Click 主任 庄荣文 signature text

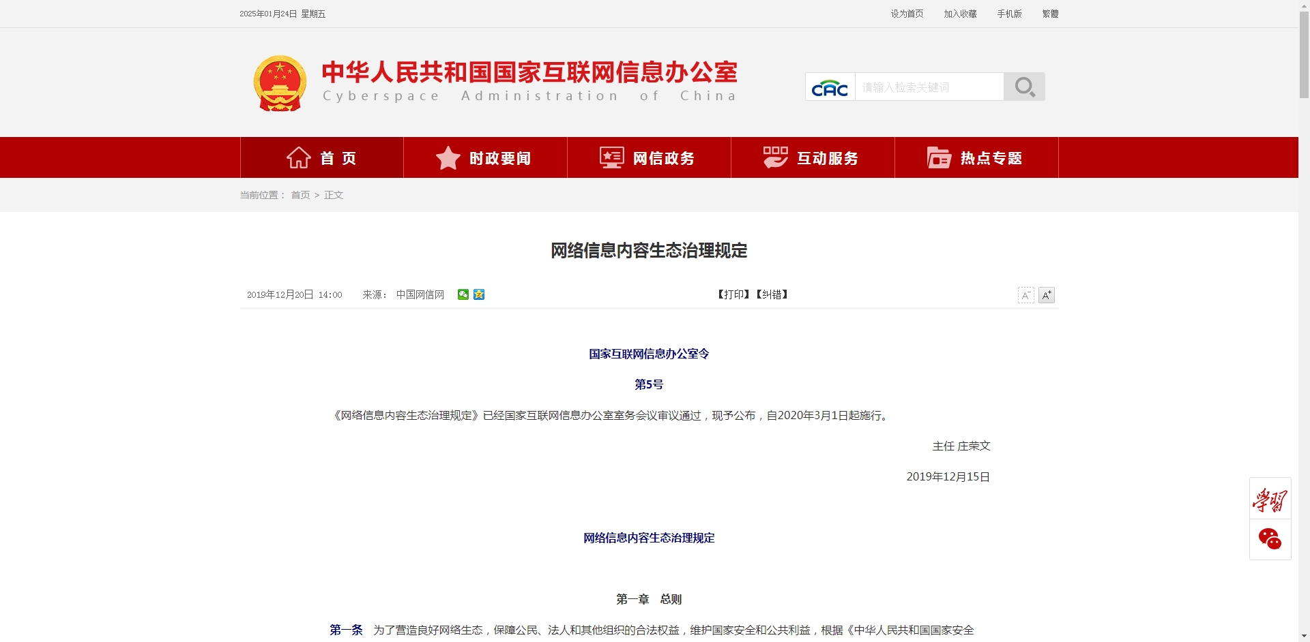pyautogui.click(x=961, y=446)
